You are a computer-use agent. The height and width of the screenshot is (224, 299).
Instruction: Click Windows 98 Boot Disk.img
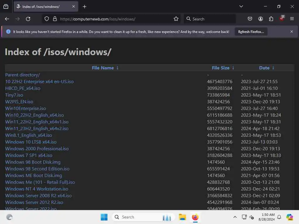pyautogui.click(x=33, y=162)
